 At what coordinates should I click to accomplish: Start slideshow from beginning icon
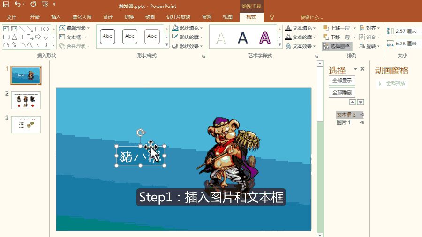45,4
